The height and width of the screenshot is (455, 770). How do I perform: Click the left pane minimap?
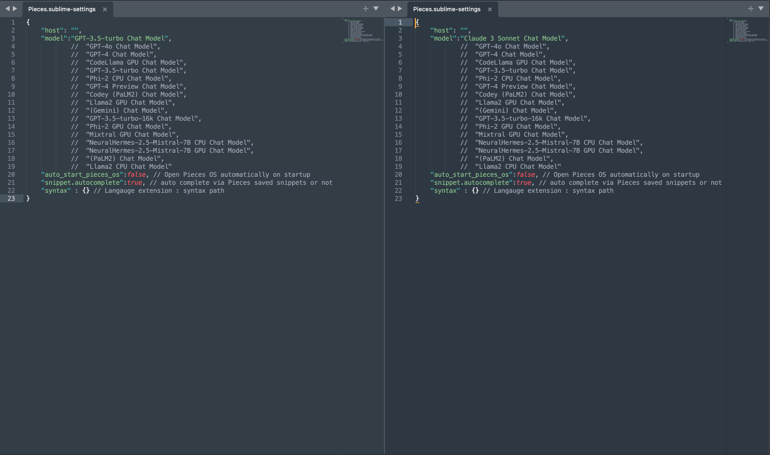pos(363,30)
